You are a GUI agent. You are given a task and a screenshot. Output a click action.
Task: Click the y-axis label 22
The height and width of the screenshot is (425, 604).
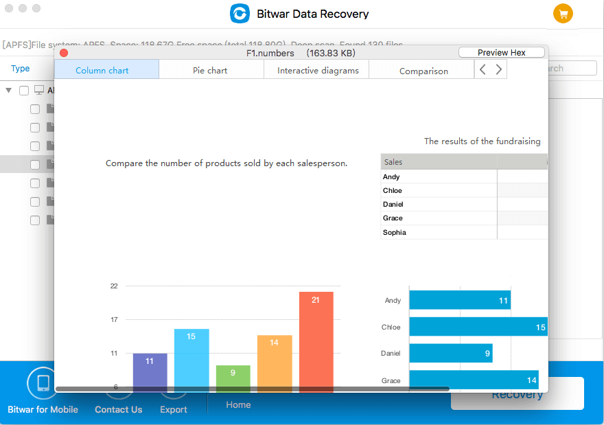114,286
